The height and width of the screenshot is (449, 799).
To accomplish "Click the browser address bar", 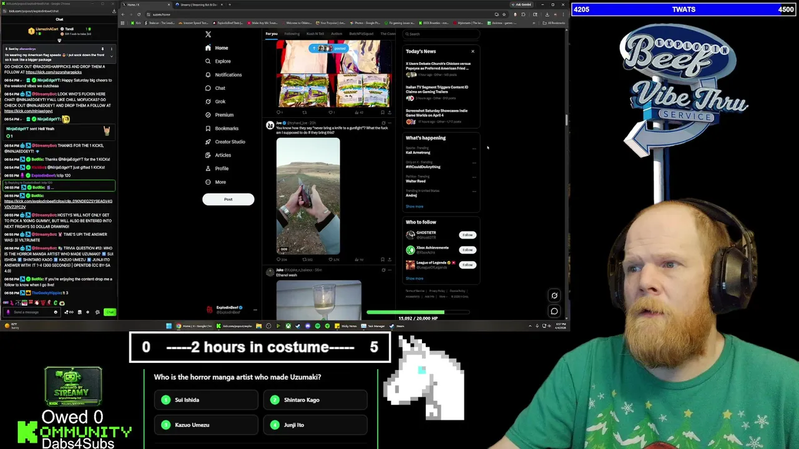I will point(321,14).
